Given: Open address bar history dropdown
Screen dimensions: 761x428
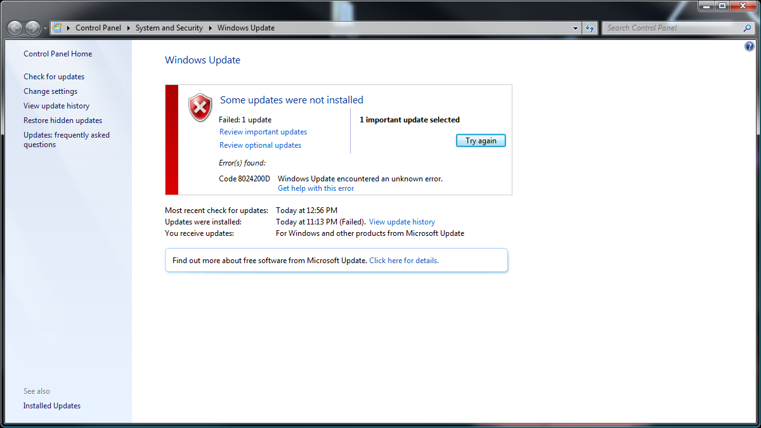Looking at the screenshot, I should pyautogui.click(x=576, y=28).
